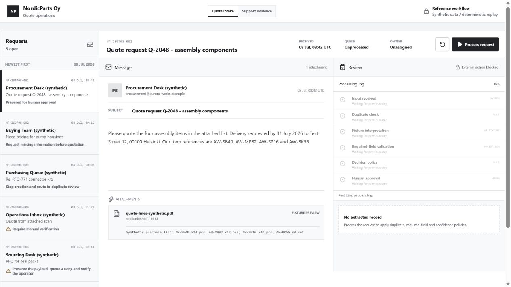Click the PR sender avatar
511x287 pixels.
click(115, 90)
